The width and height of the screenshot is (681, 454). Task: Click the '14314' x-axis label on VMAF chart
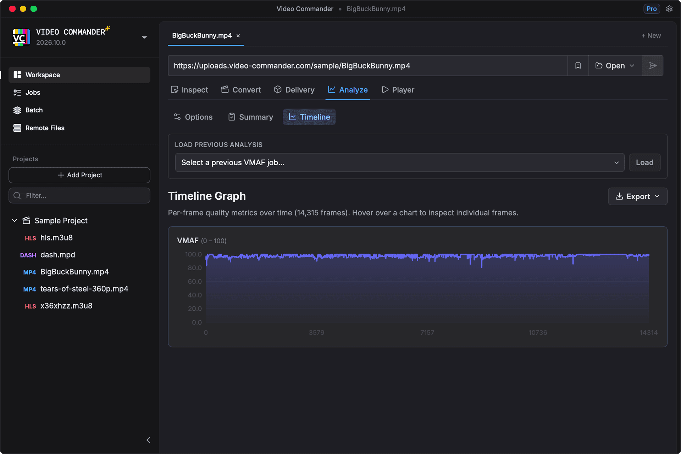(x=649, y=332)
